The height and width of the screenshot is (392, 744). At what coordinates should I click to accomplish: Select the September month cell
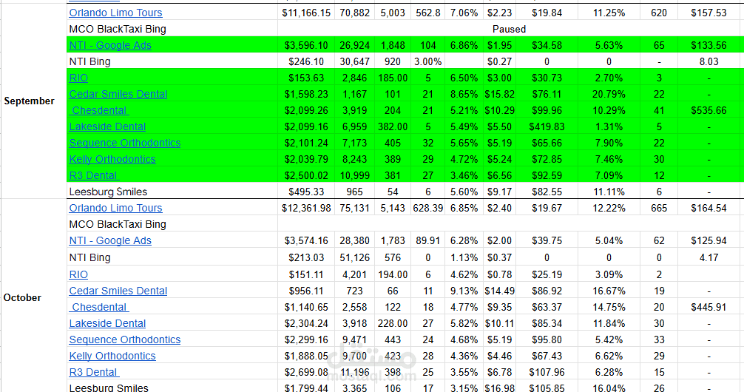34,101
